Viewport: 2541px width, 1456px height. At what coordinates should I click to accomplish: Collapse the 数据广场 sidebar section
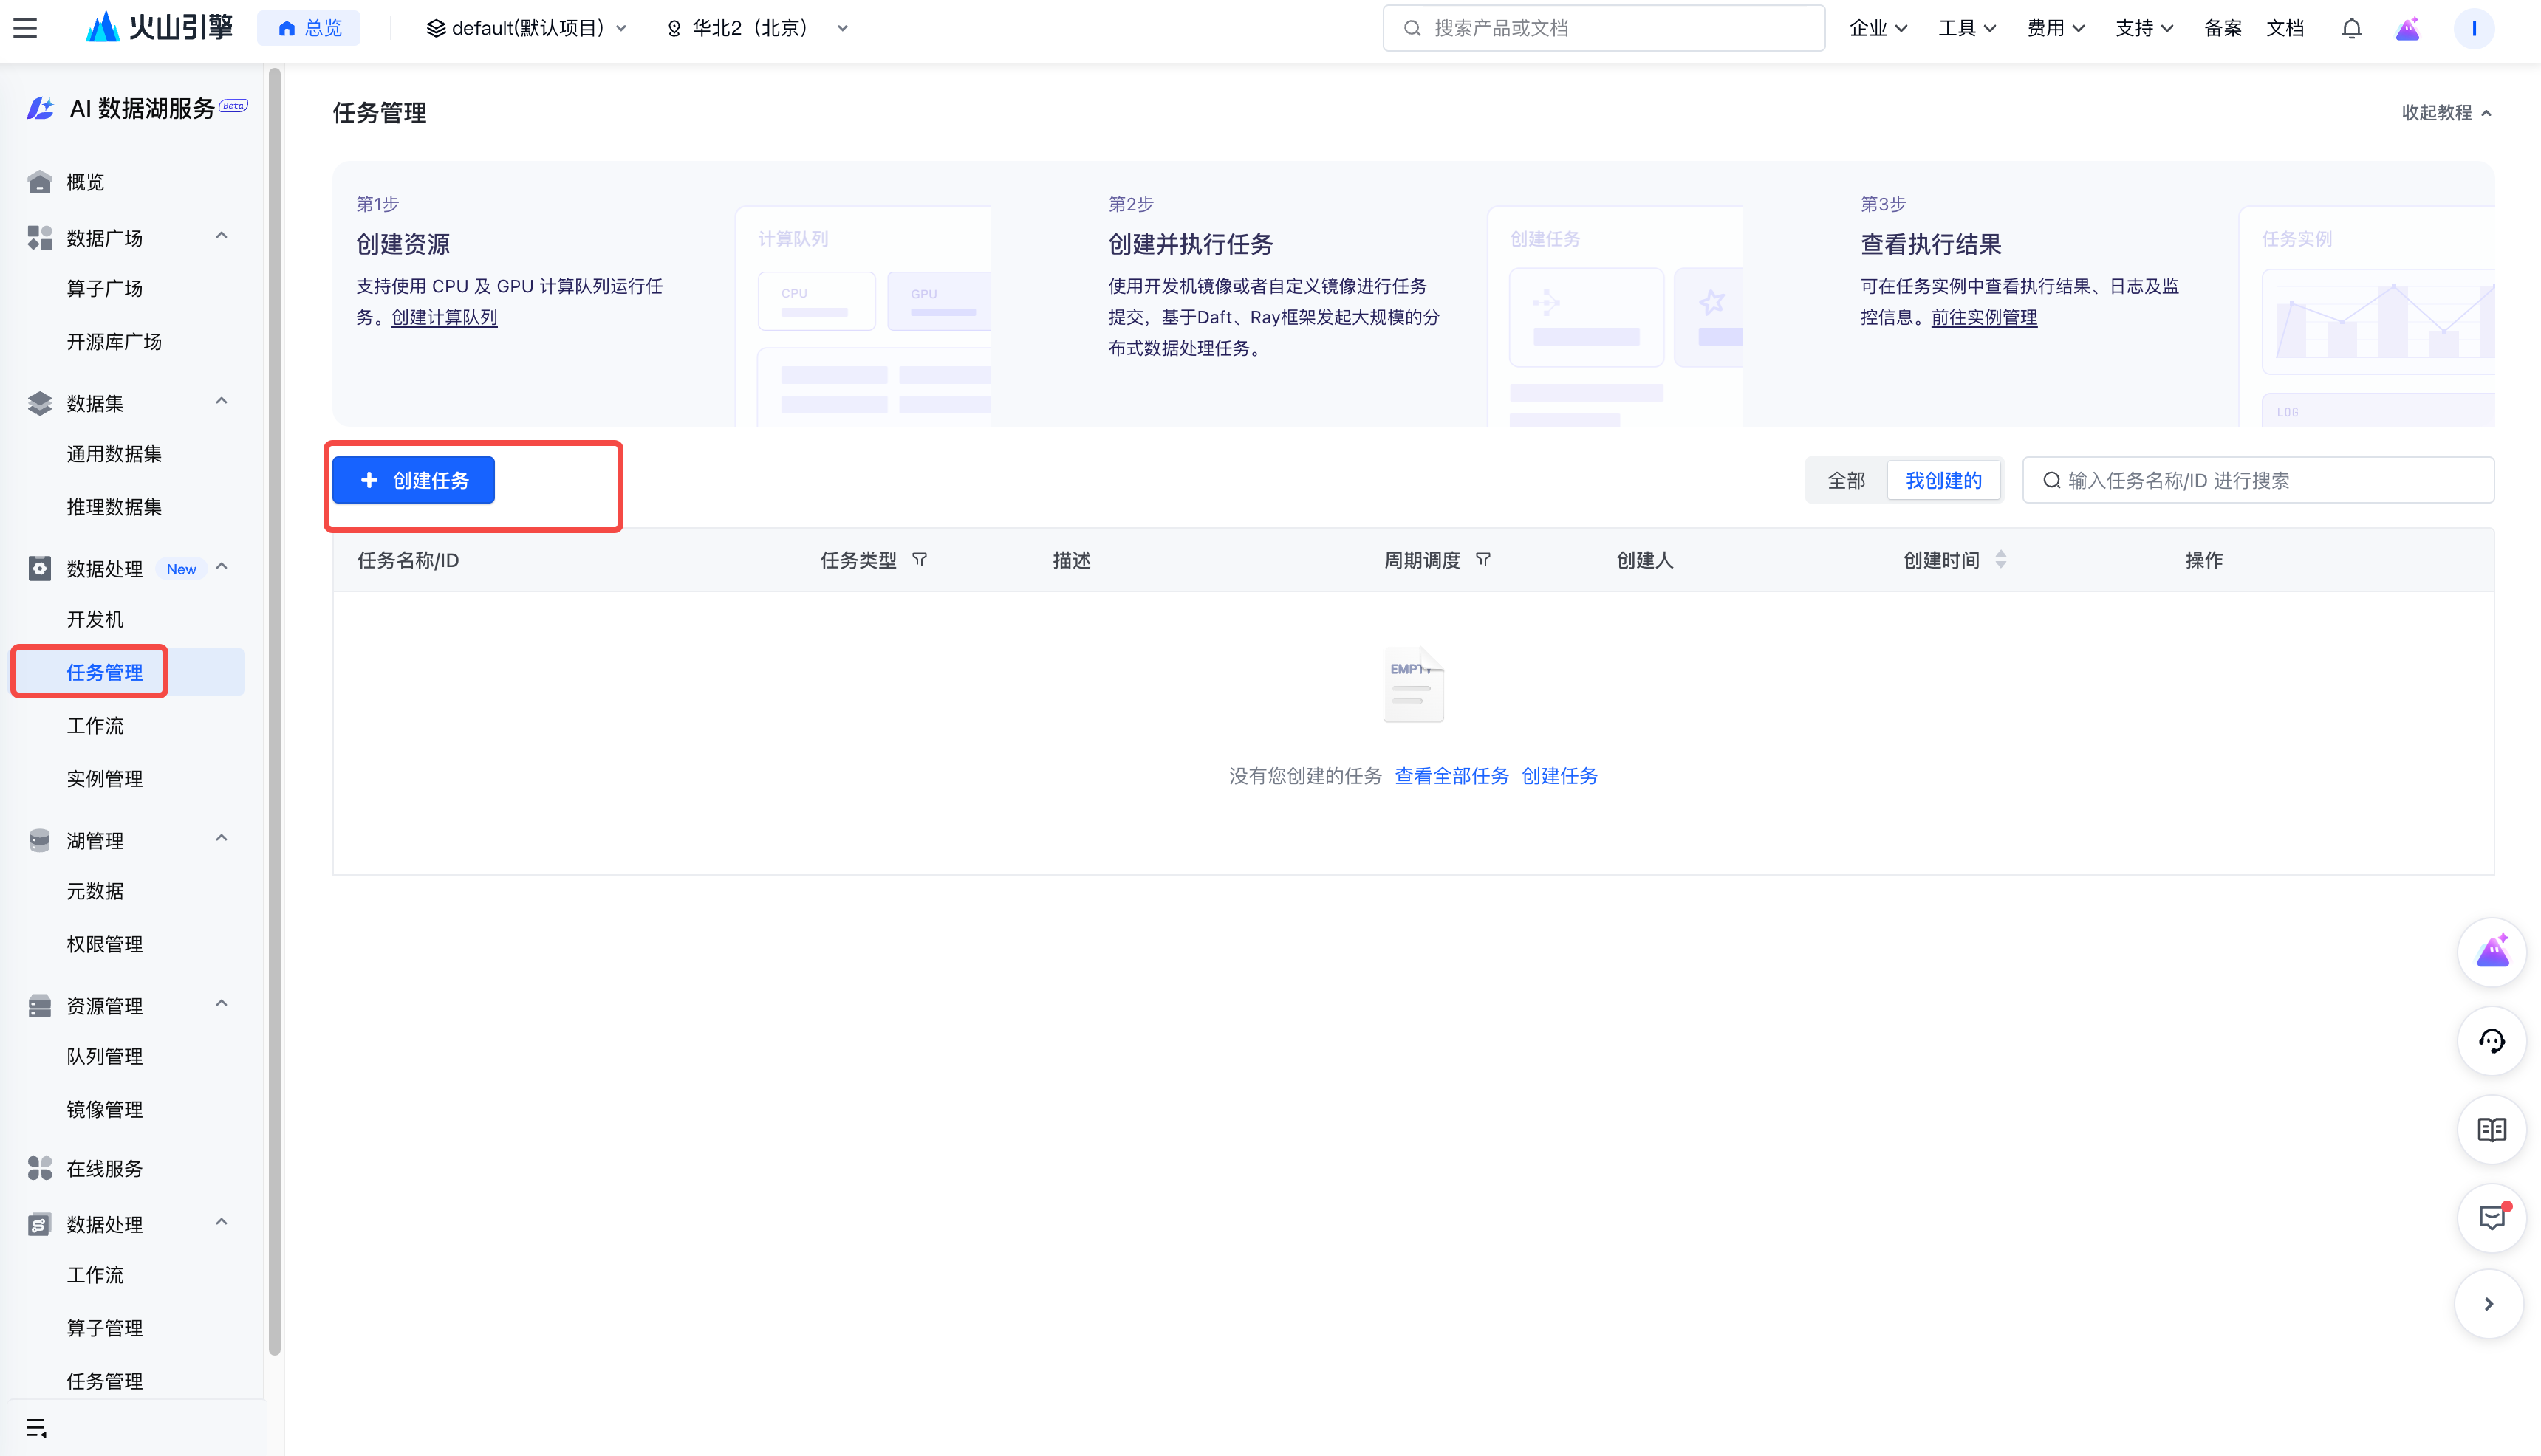[x=222, y=236]
